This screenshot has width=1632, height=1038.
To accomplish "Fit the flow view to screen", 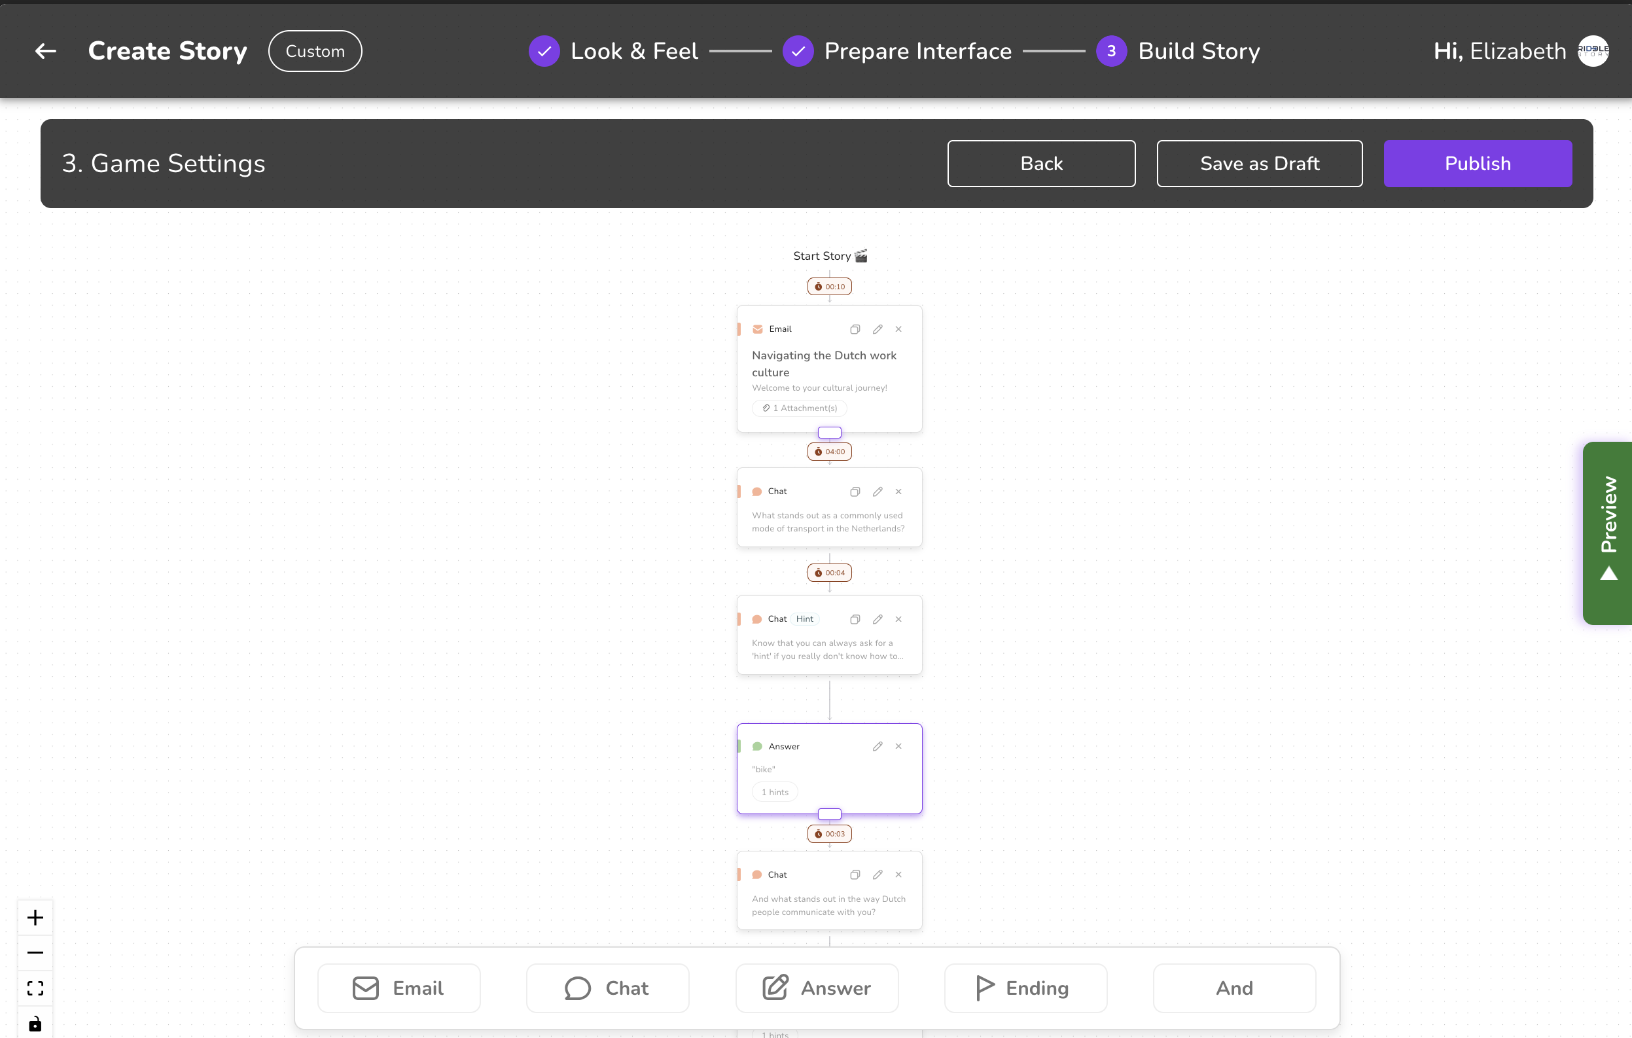I will pos(35,988).
